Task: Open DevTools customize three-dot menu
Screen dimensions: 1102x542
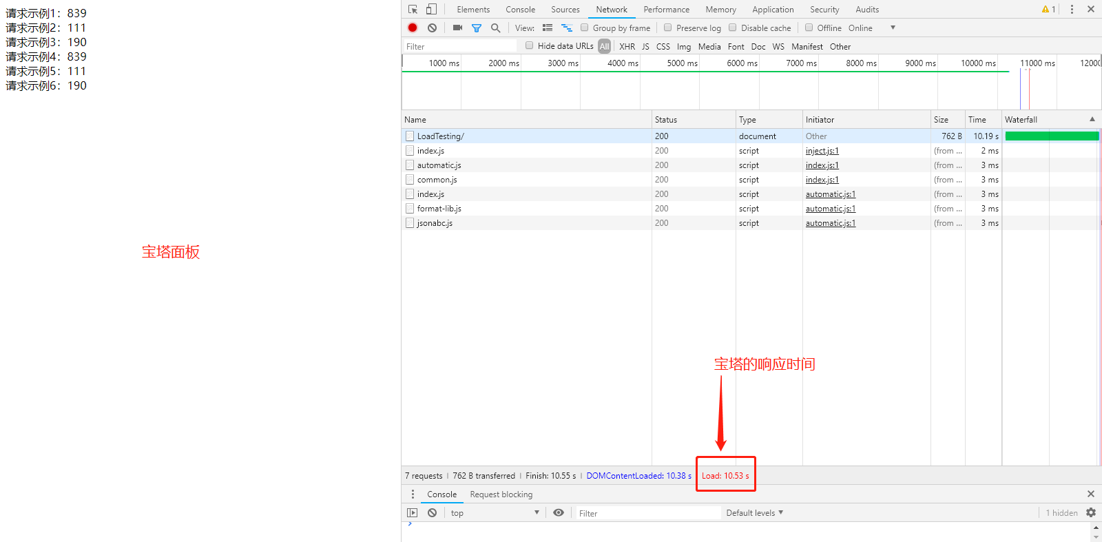Action: [x=1072, y=10]
